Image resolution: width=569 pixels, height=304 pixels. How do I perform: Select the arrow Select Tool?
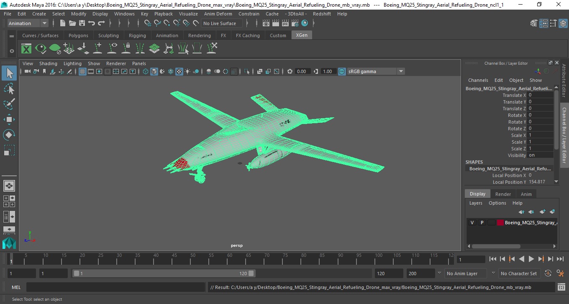(x=9, y=73)
